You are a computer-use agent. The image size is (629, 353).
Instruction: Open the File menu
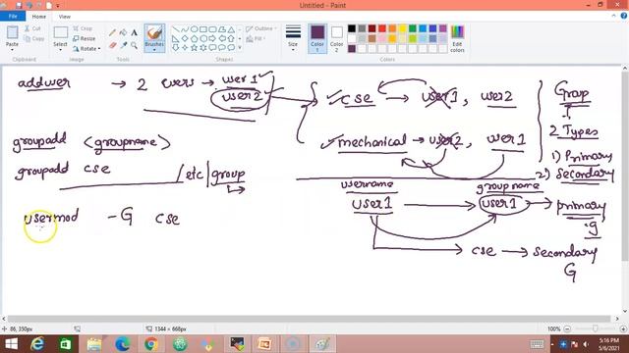pyautogui.click(x=13, y=16)
